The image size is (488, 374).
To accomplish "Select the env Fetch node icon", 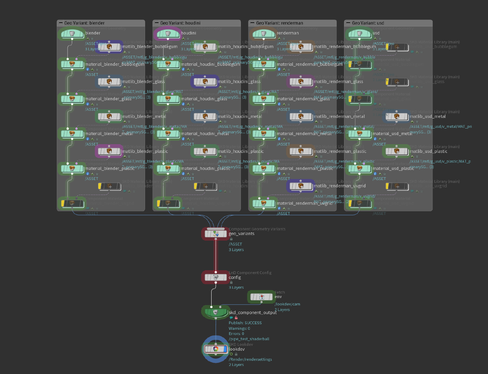I will pos(262,297).
